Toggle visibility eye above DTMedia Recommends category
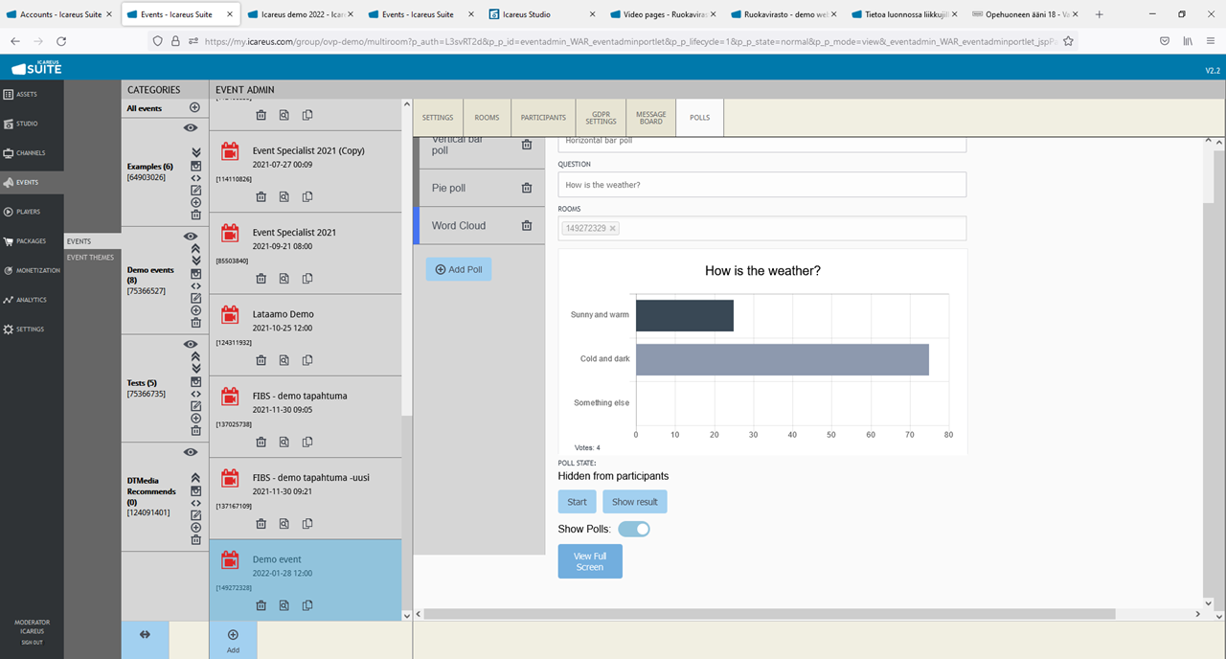This screenshot has height=659, width=1226. pyautogui.click(x=191, y=452)
